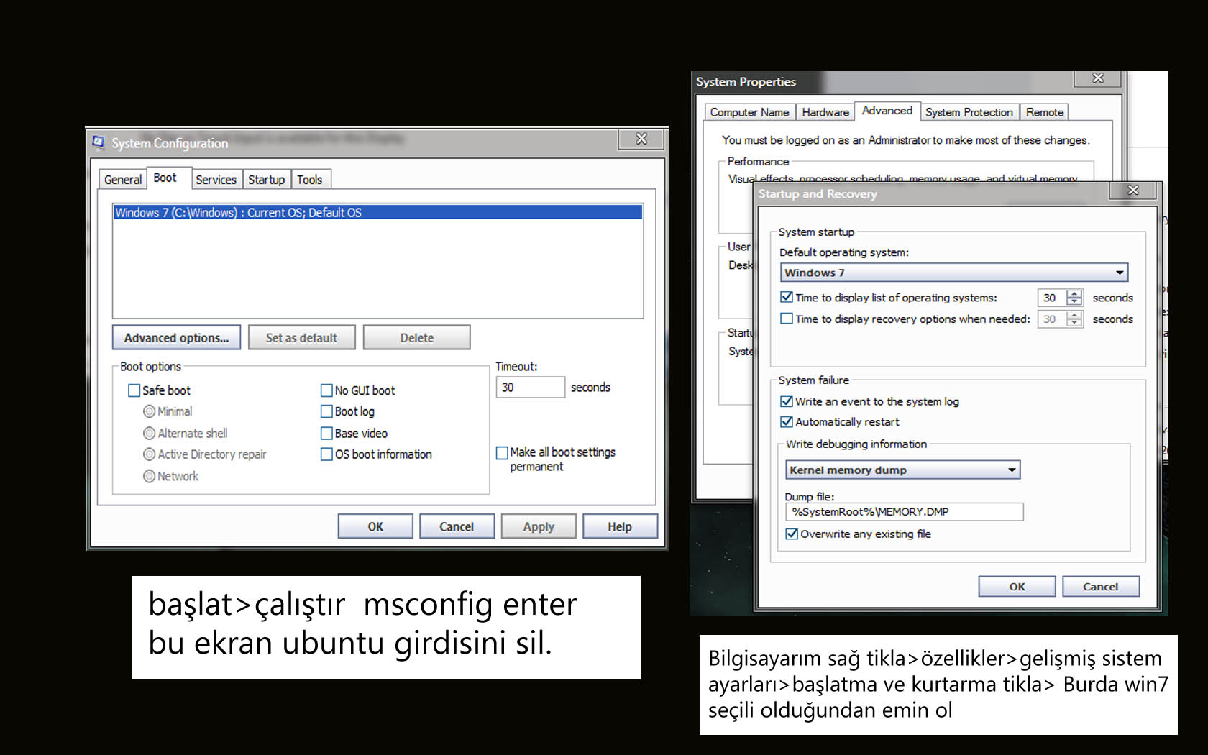Uncheck Automatically restart option
The width and height of the screenshot is (1208, 755).
[787, 421]
